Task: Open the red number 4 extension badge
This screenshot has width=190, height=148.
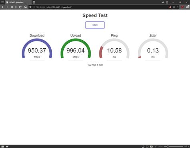Action: tap(170, 7)
